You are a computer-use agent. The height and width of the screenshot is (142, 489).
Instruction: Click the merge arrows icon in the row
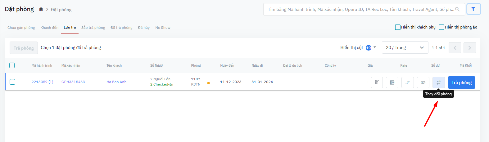(407, 82)
